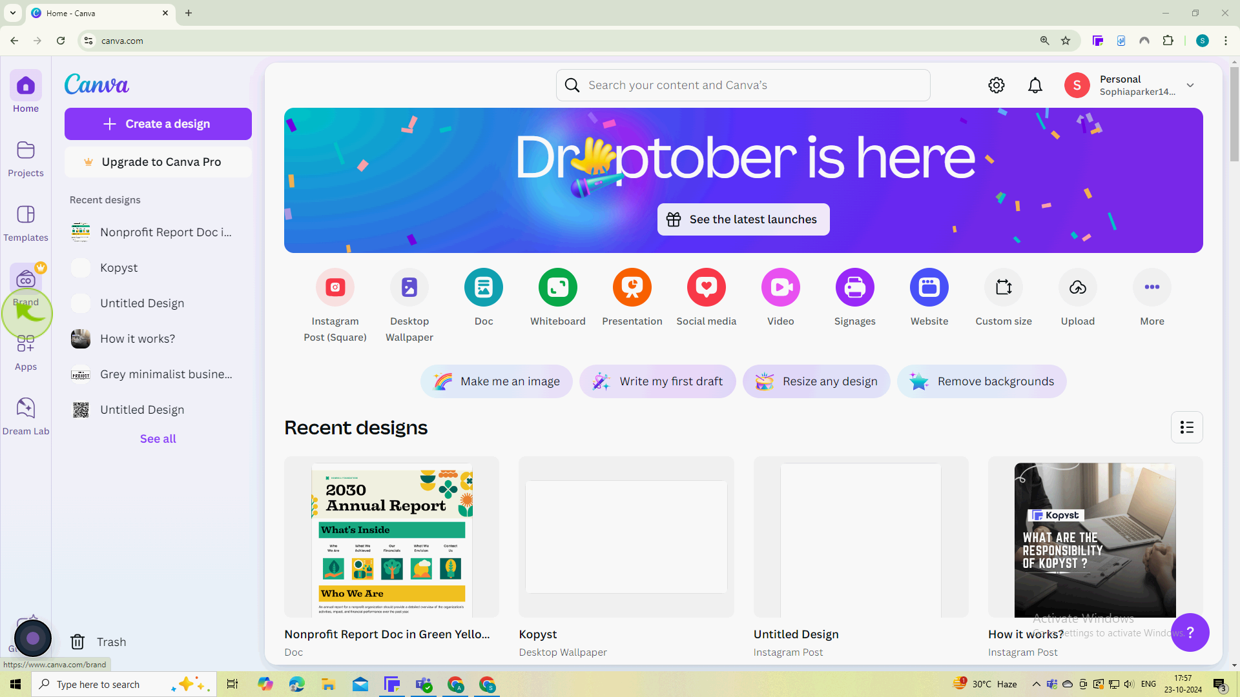Image resolution: width=1240 pixels, height=697 pixels.
Task: Open the 2030 Annual Report thumbnail
Action: point(391,537)
